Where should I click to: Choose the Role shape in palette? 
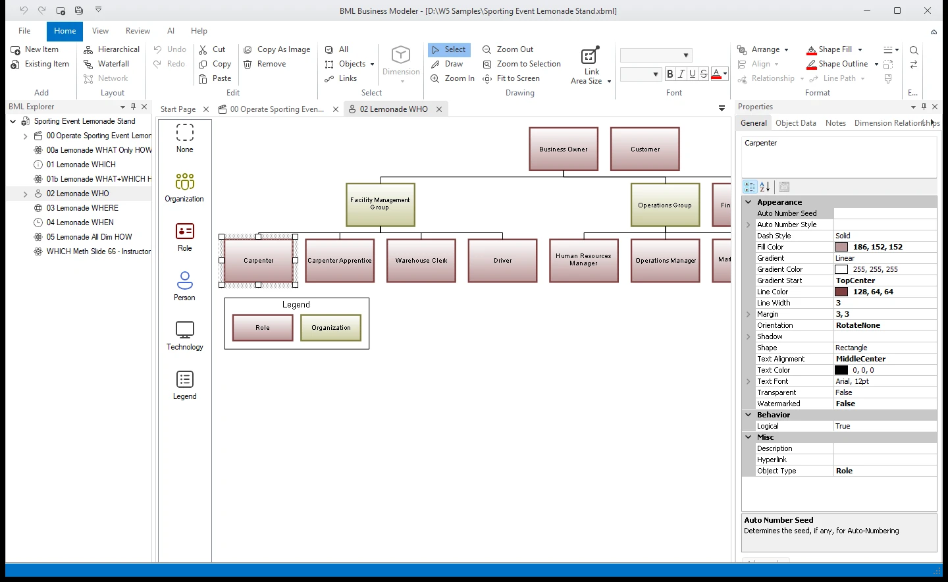[185, 237]
